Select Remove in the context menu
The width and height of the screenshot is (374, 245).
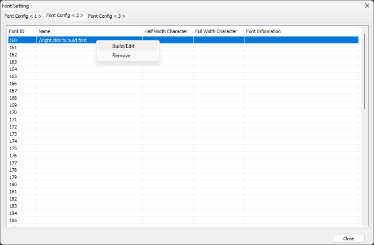(x=122, y=56)
